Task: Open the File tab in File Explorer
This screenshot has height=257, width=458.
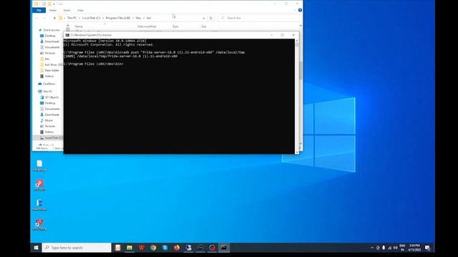Action: [x=39, y=10]
